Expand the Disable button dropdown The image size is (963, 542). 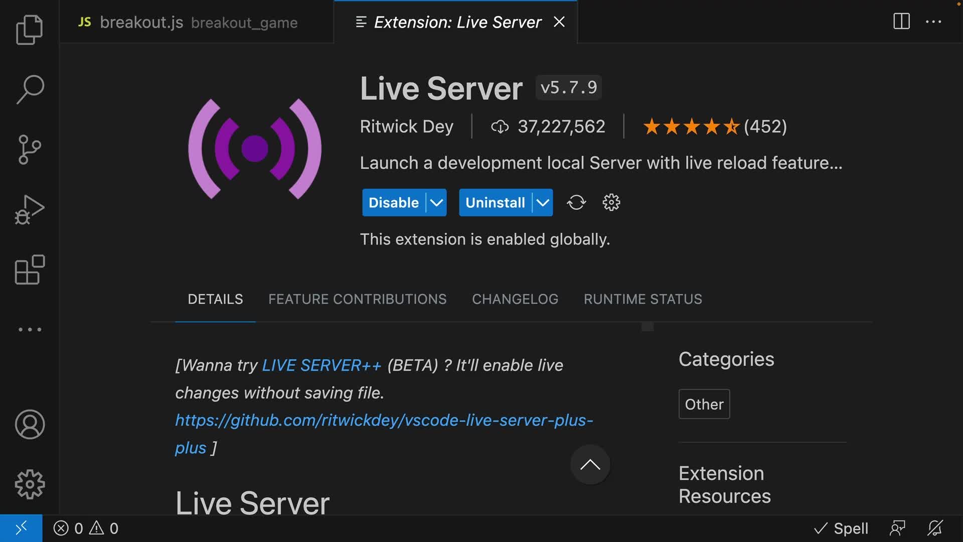point(435,202)
